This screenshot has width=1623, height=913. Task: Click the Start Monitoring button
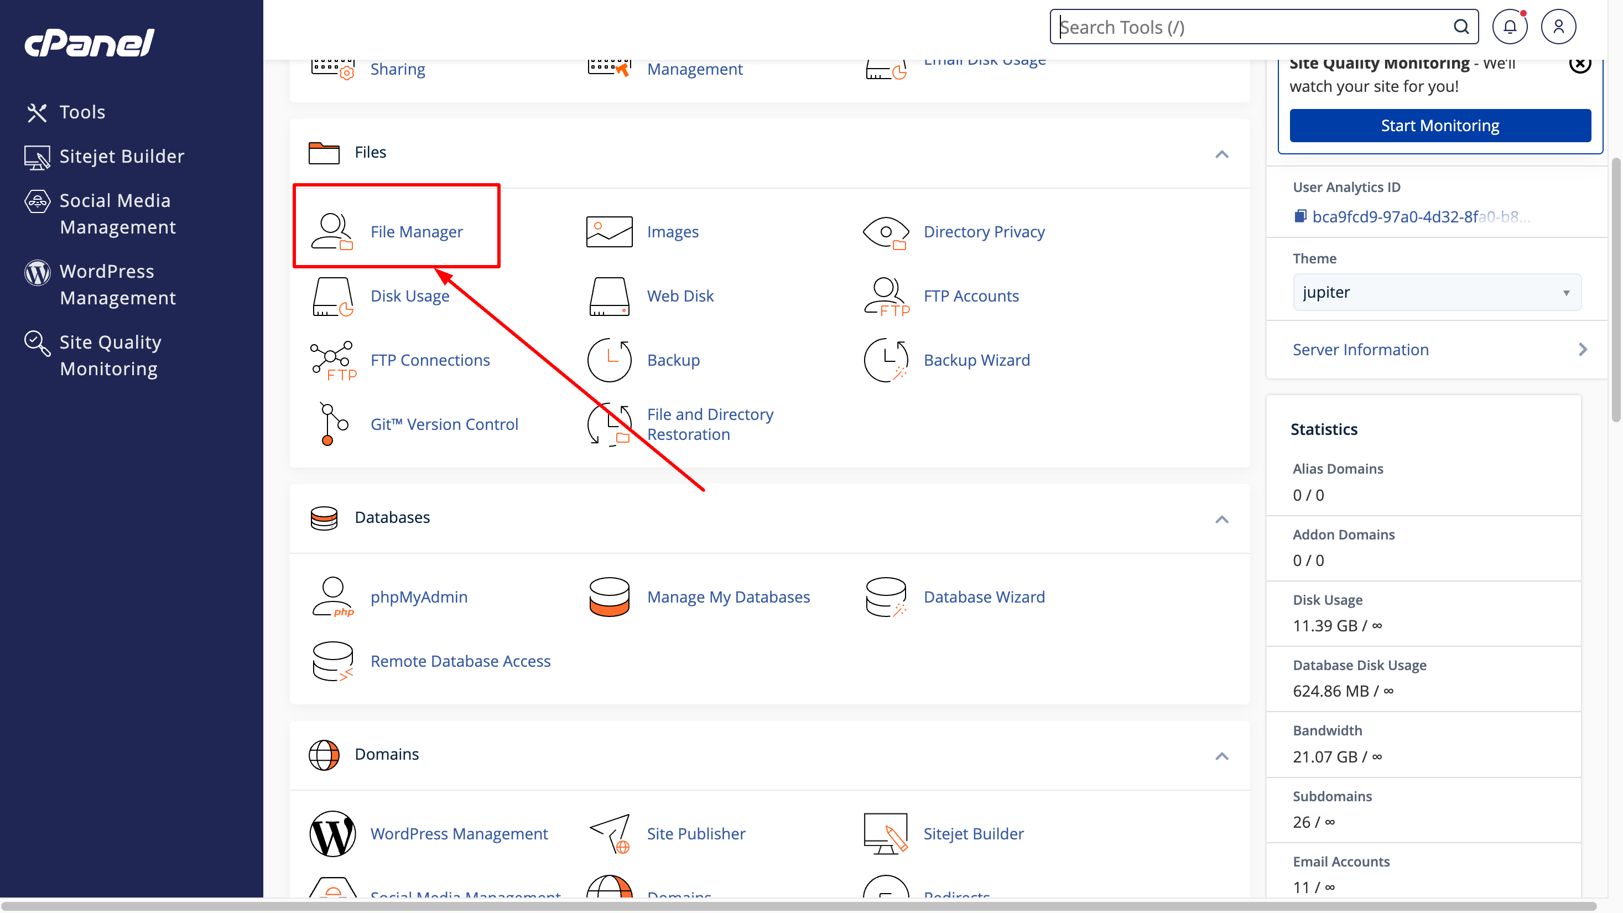coord(1440,126)
